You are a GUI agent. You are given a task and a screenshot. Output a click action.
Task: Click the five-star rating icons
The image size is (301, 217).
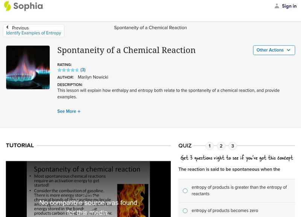point(68,70)
